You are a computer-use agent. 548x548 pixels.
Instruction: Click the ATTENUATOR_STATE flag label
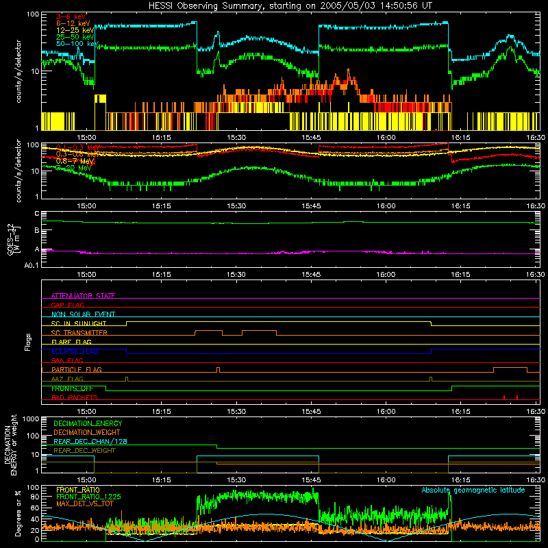[83, 296]
